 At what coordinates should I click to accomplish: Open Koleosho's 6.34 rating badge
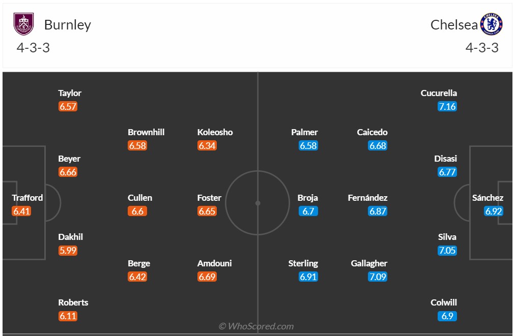click(x=207, y=145)
